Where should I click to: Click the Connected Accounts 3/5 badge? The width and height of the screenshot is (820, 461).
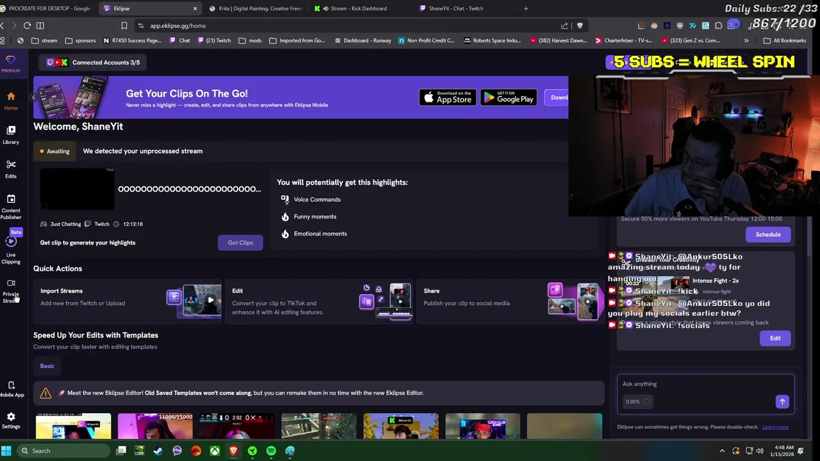tap(94, 62)
